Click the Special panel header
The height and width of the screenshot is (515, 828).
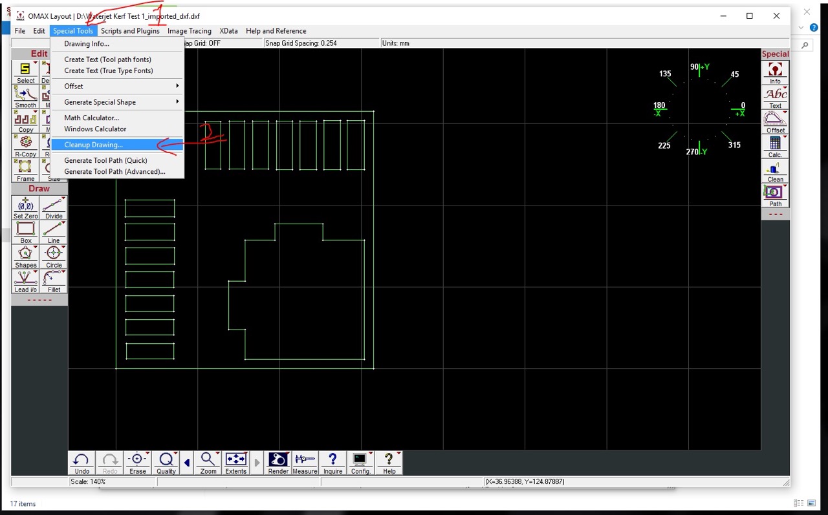775,54
